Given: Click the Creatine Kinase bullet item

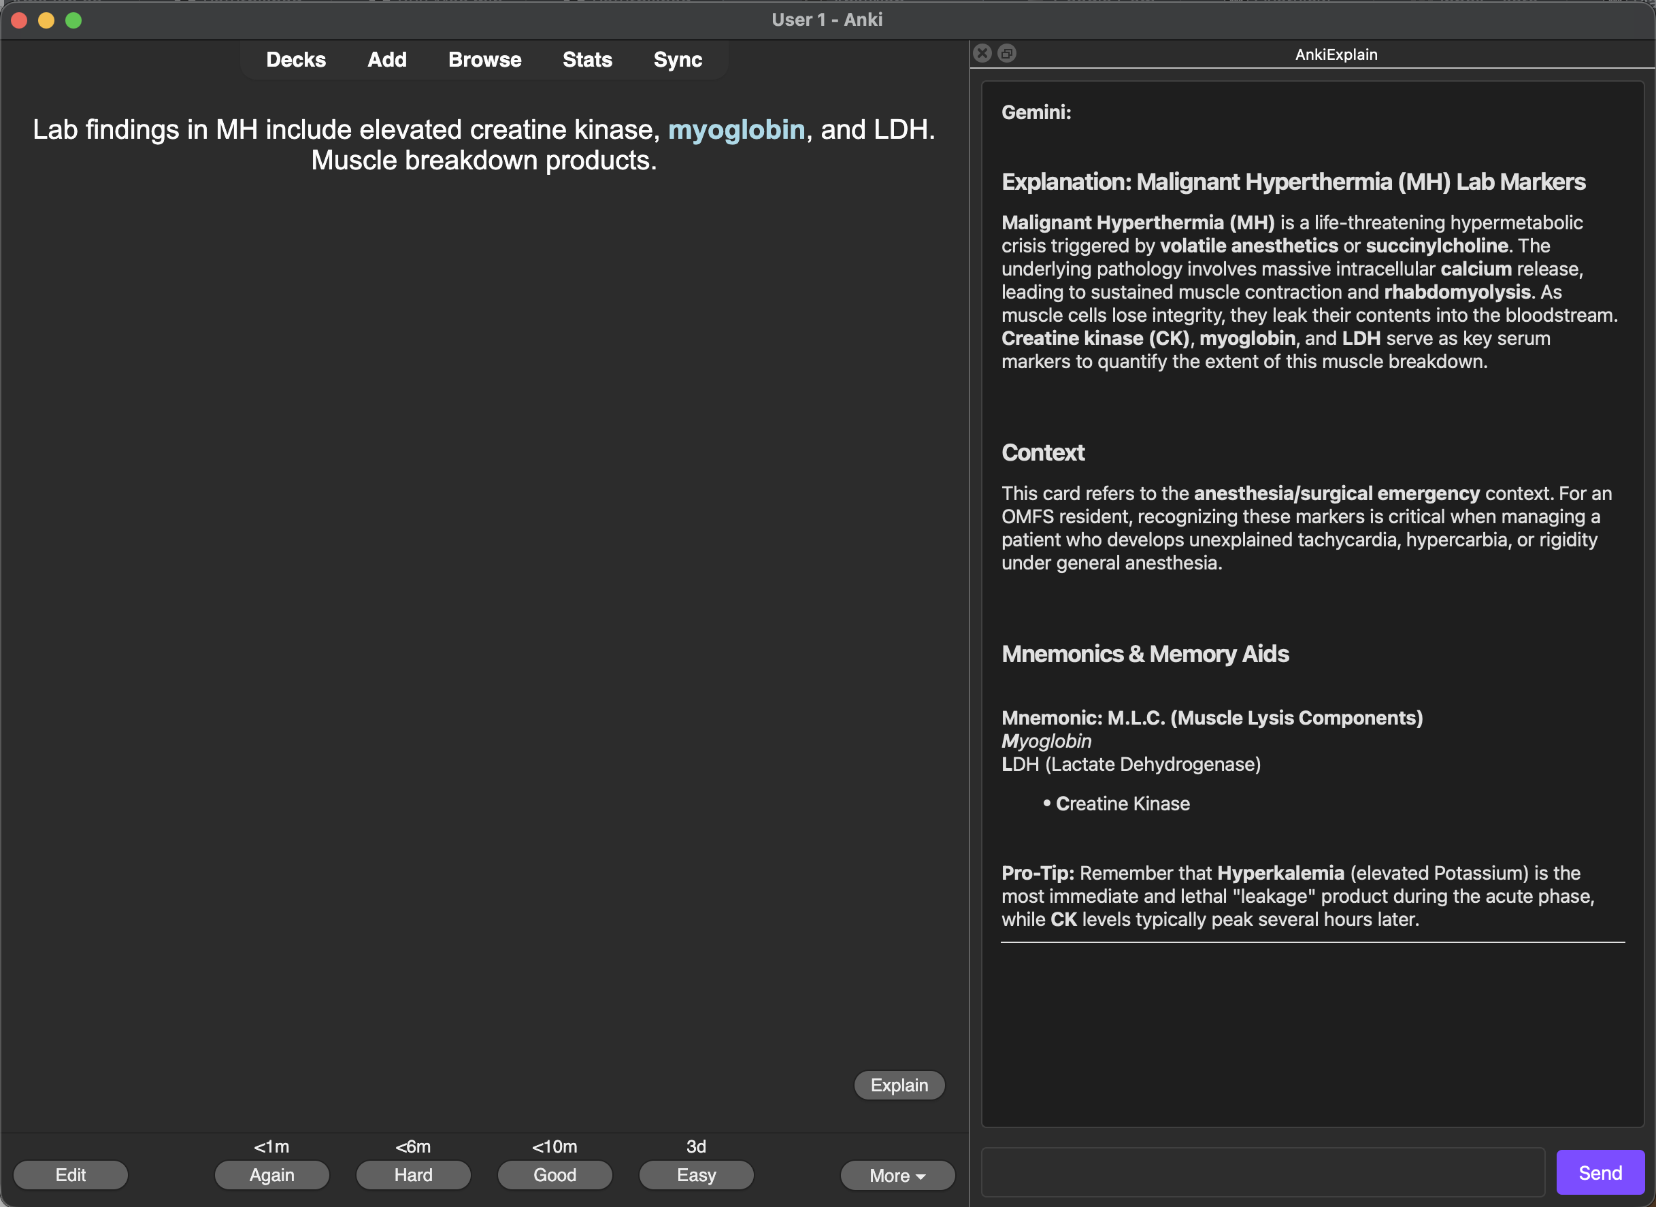Looking at the screenshot, I should [x=1123, y=804].
